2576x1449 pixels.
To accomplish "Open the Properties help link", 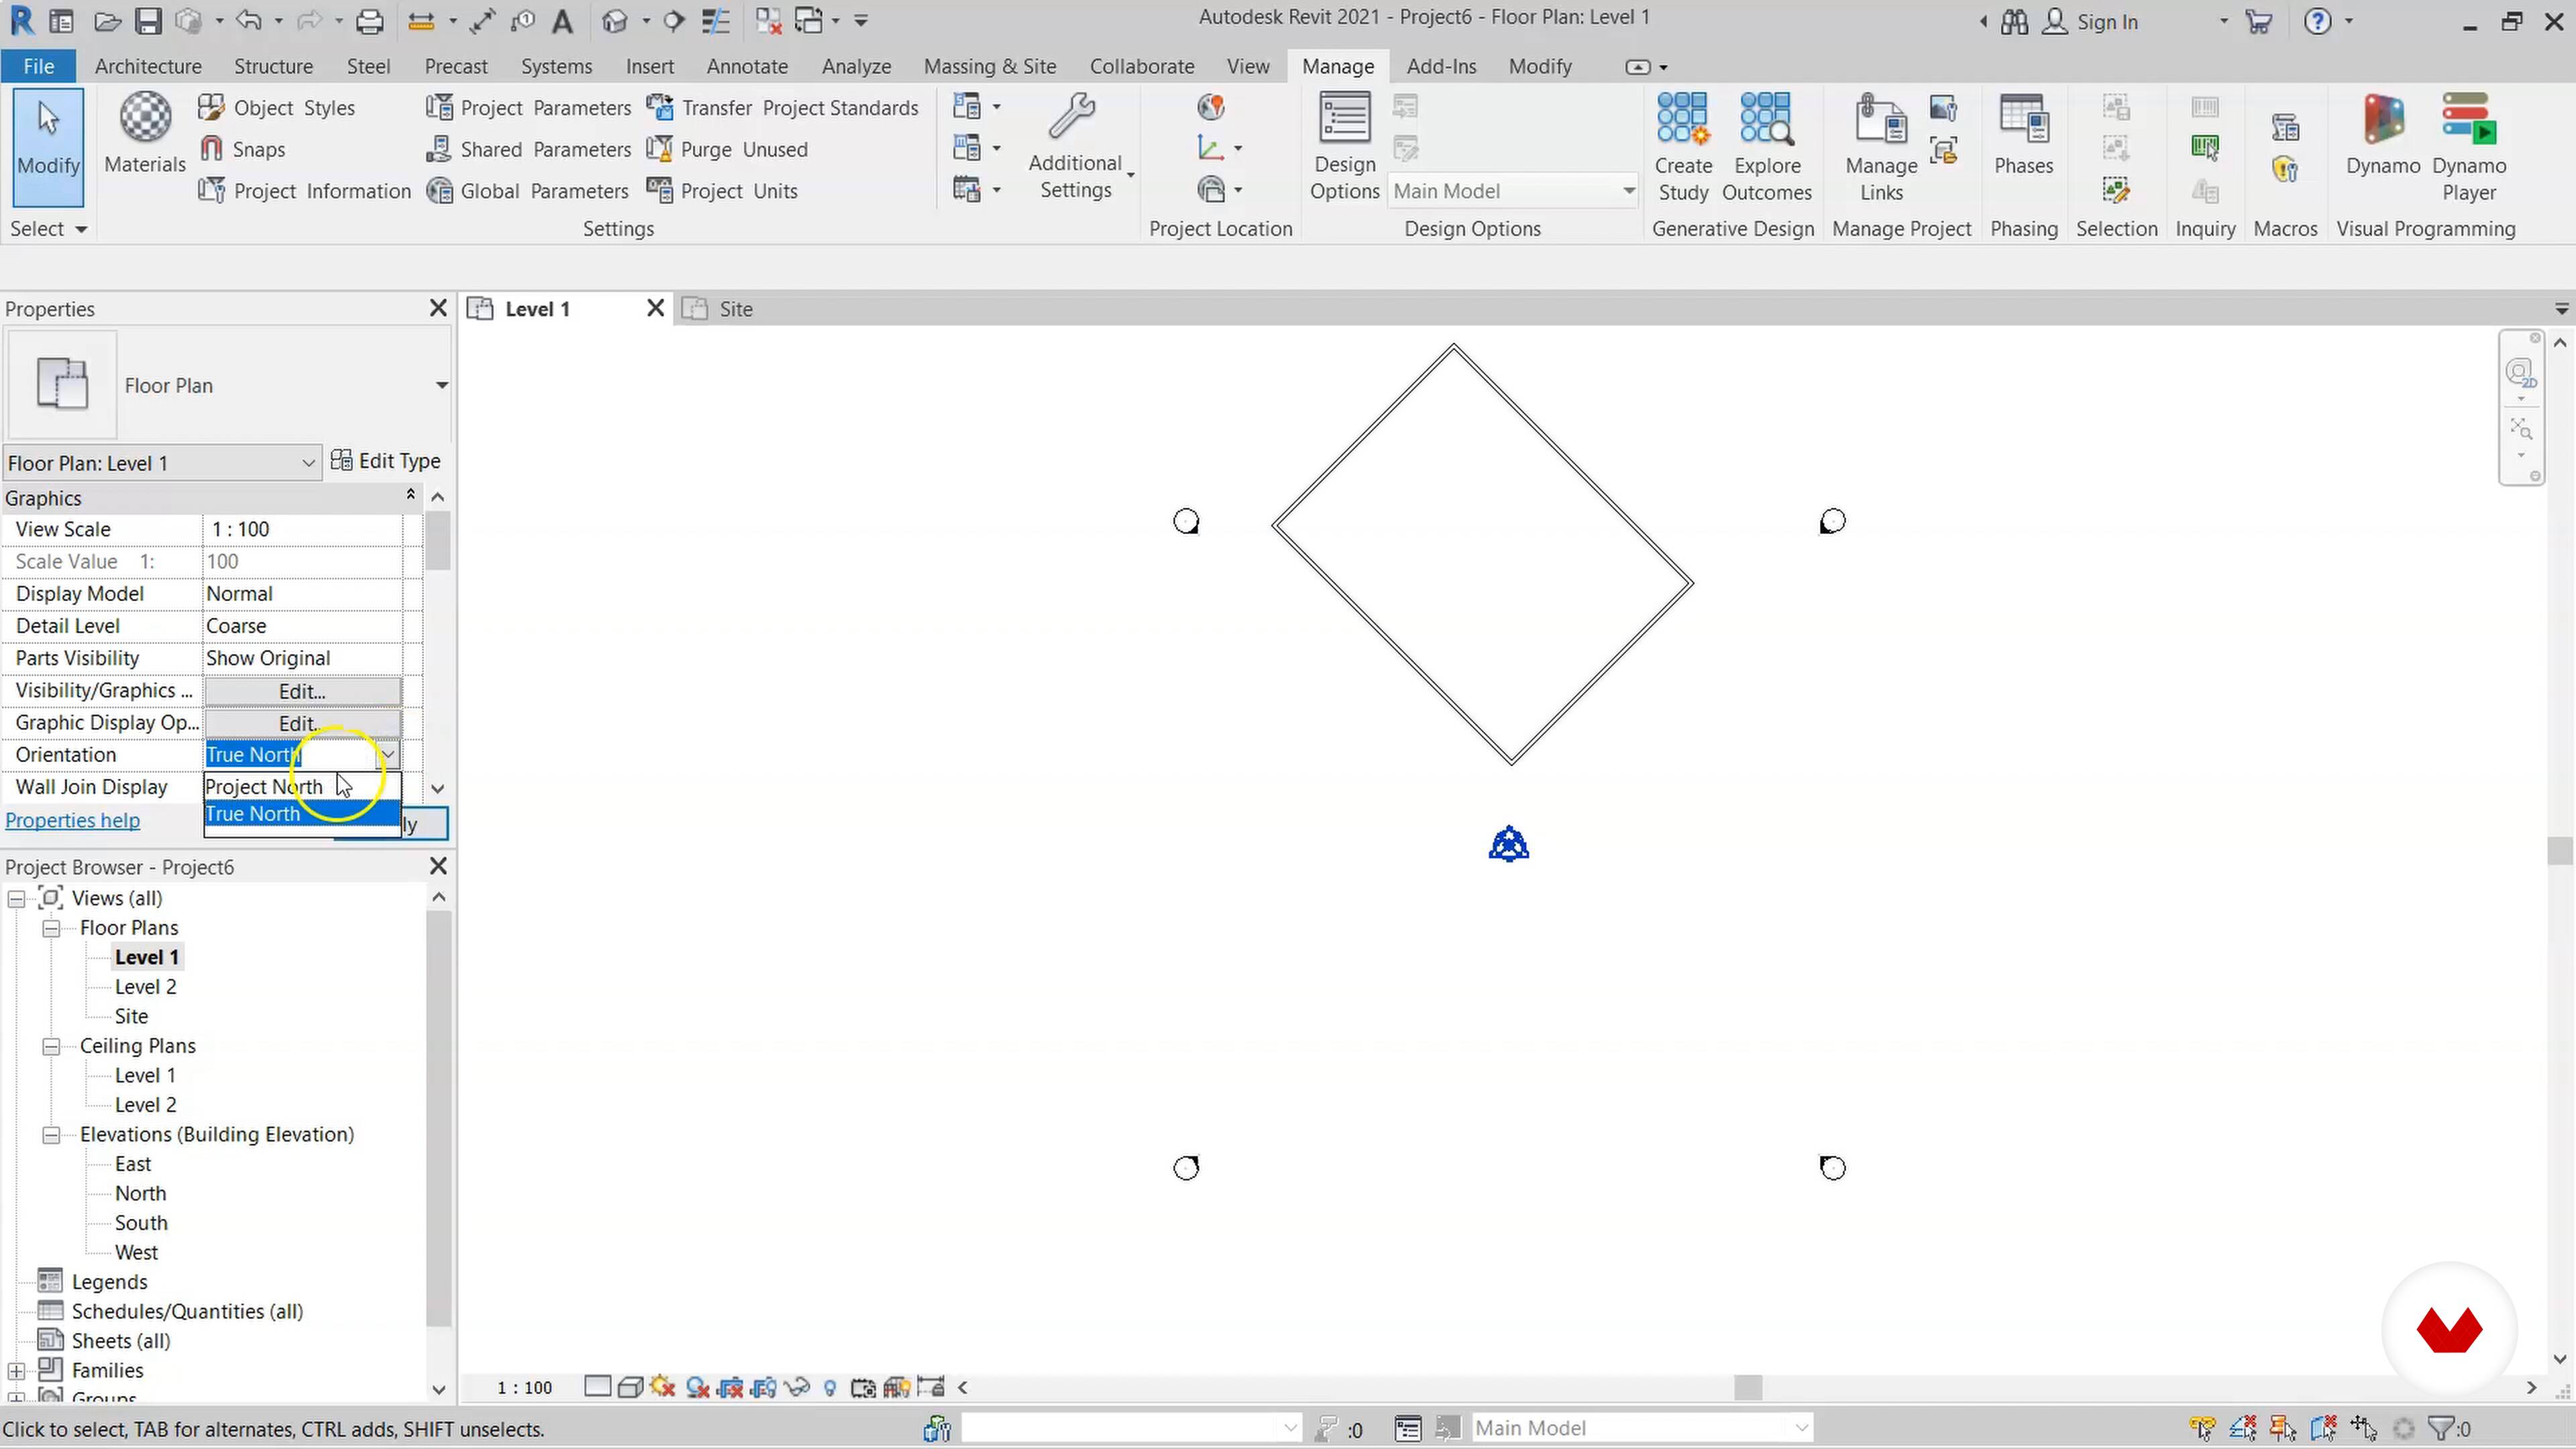I will (72, 821).
